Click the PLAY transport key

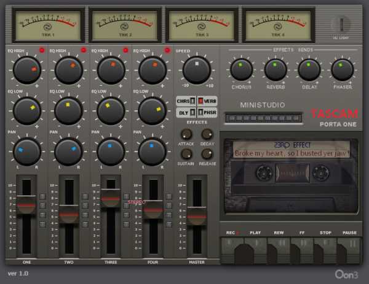click(255, 250)
